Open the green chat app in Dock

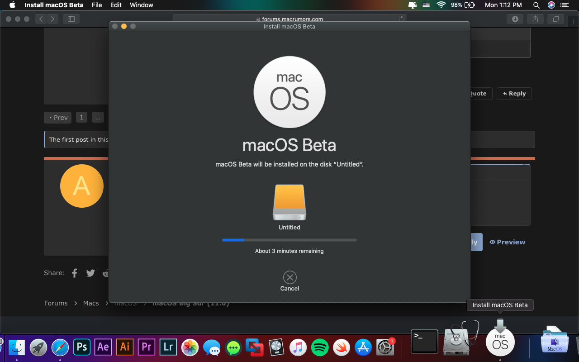(233, 347)
